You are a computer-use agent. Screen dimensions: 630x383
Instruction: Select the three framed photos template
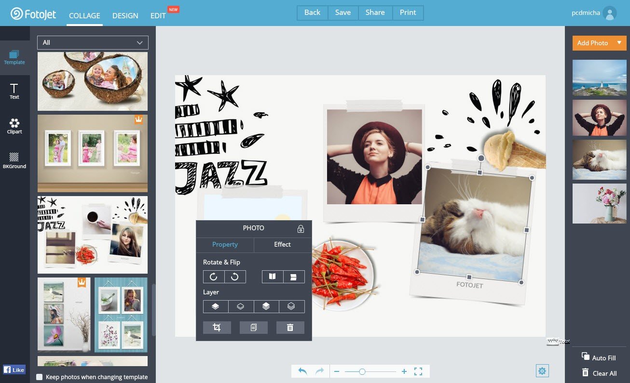[x=93, y=153]
